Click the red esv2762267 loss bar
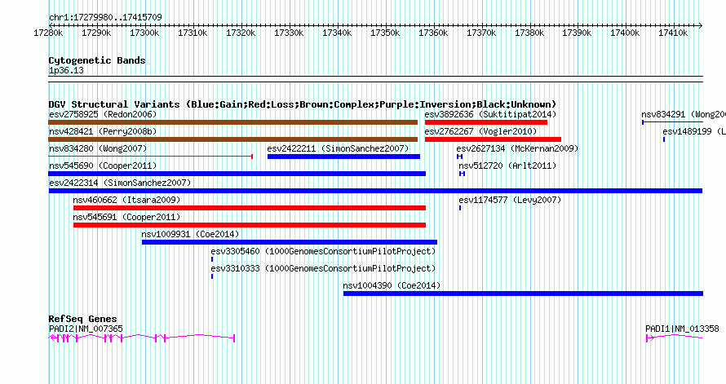Viewport: 726px width, 384px height. [493, 139]
